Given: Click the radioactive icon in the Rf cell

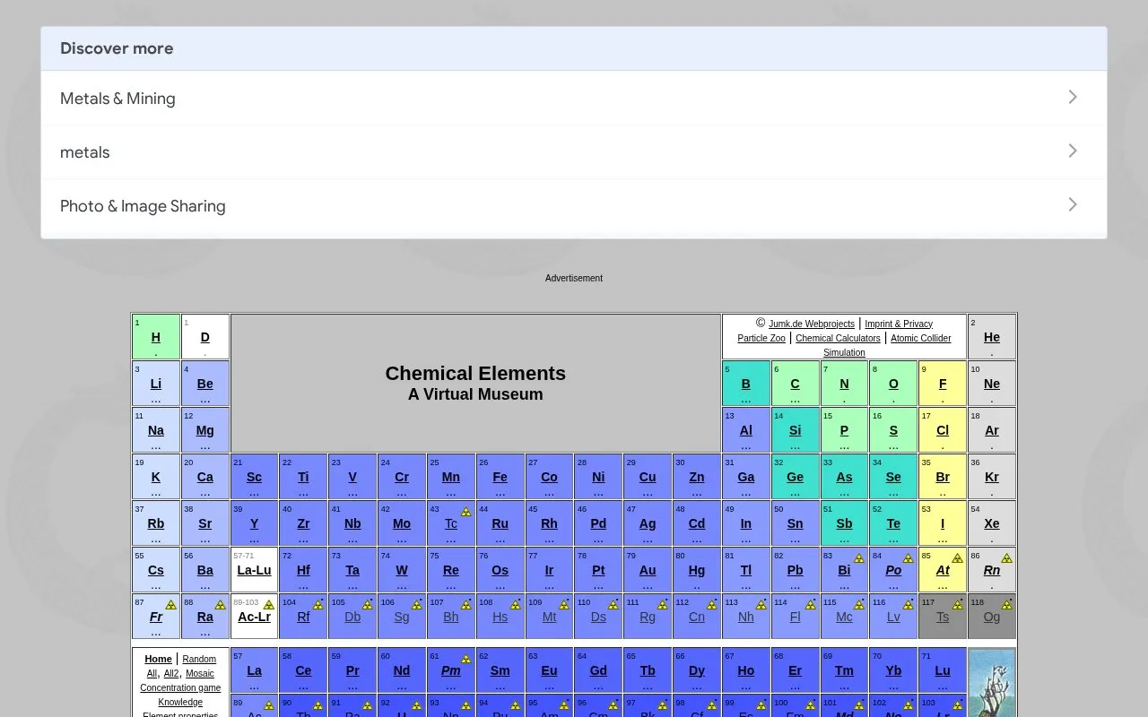Looking at the screenshot, I should pos(318,605).
